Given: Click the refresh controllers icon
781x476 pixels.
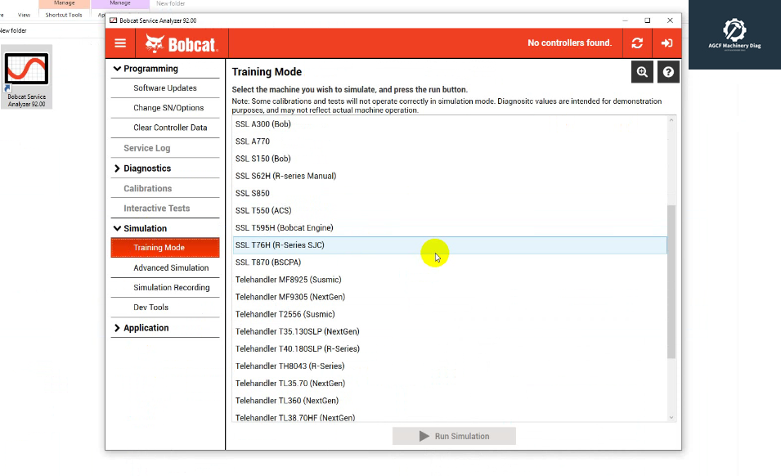Looking at the screenshot, I should 637,43.
